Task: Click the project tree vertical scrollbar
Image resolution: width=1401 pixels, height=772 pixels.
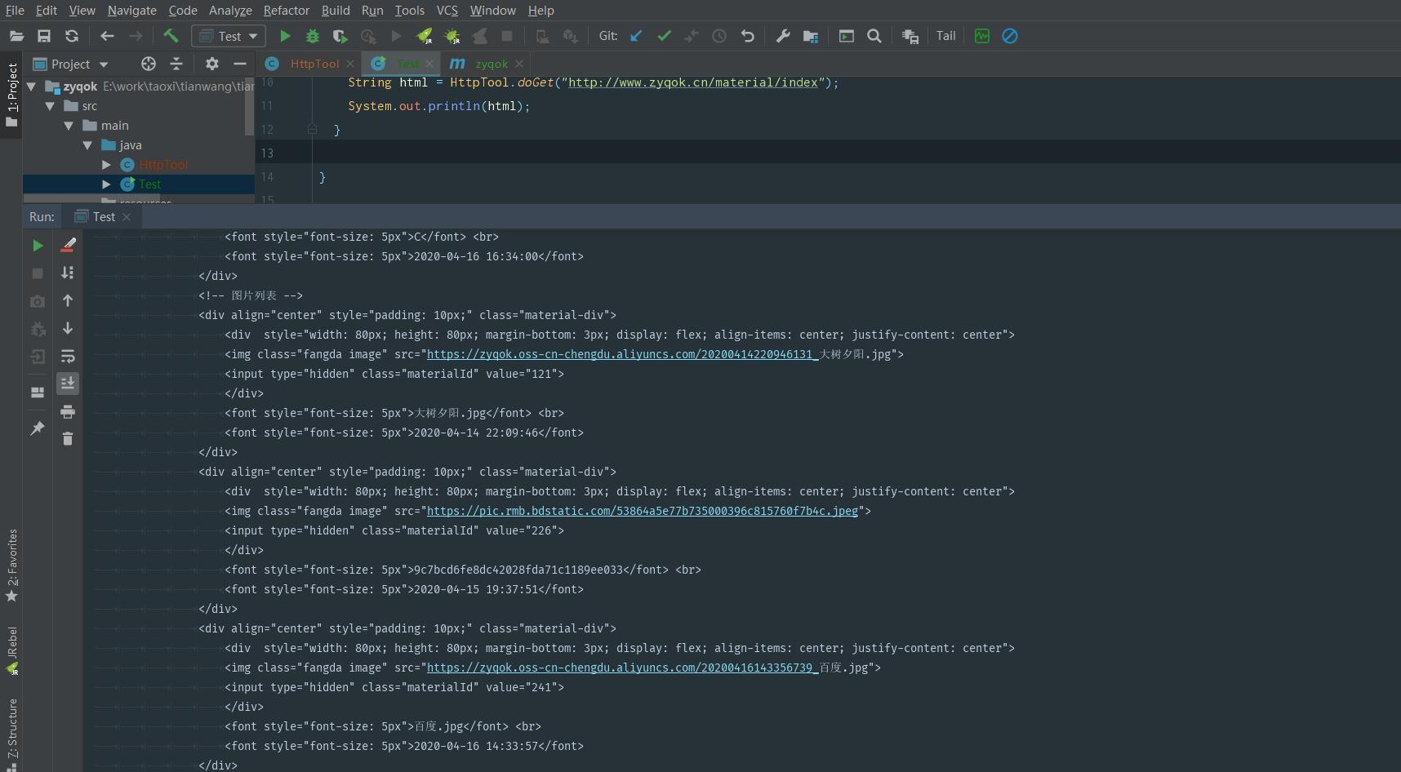Action: pos(249,106)
